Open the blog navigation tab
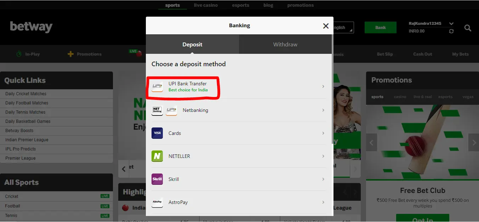The width and height of the screenshot is (479, 222). [268, 5]
